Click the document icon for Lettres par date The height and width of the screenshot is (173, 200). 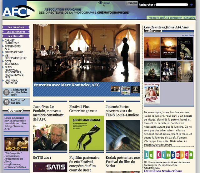coord(6,102)
